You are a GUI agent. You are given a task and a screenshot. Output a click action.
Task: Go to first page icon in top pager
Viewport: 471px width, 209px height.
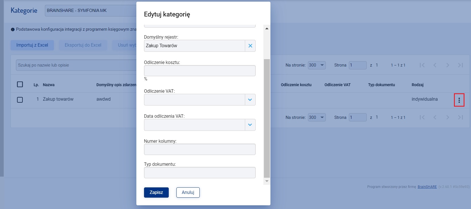point(422,65)
